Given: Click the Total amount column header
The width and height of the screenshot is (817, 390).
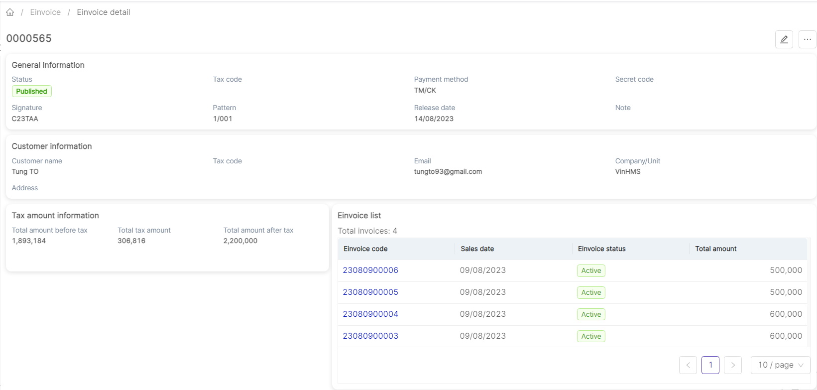Looking at the screenshot, I should coord(715,249).
